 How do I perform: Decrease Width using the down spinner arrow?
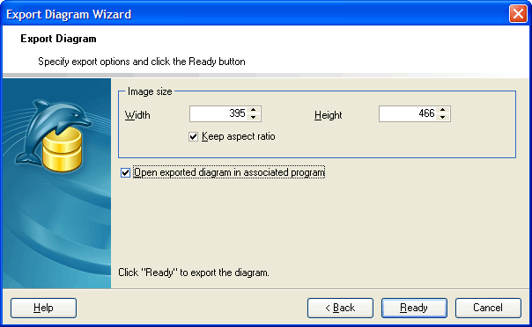(253, 118)
